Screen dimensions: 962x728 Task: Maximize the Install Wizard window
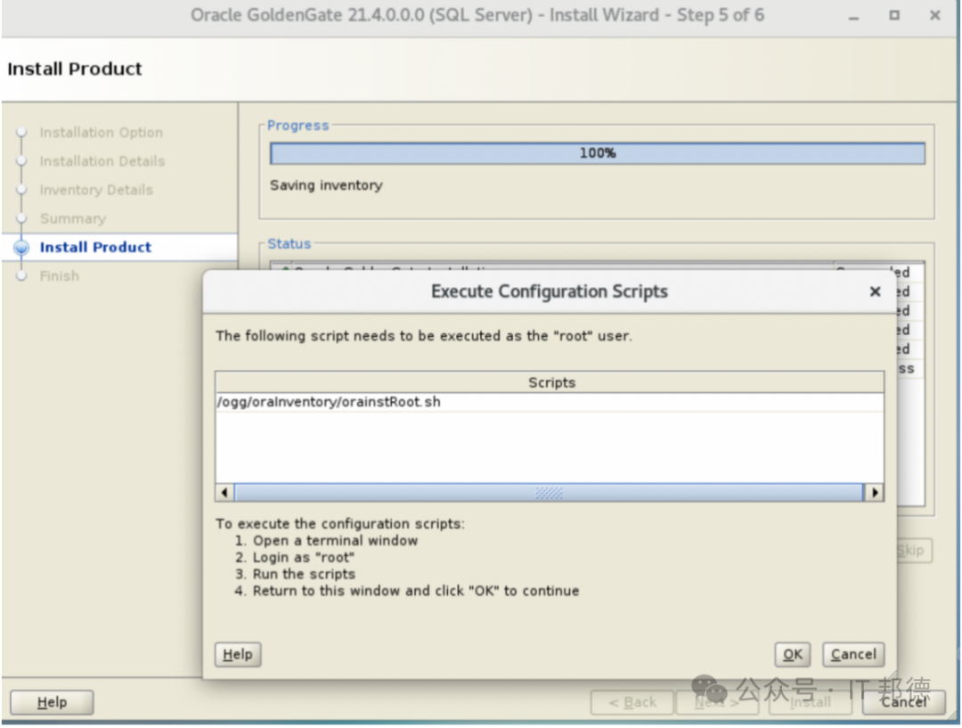[x=894, y=16]
